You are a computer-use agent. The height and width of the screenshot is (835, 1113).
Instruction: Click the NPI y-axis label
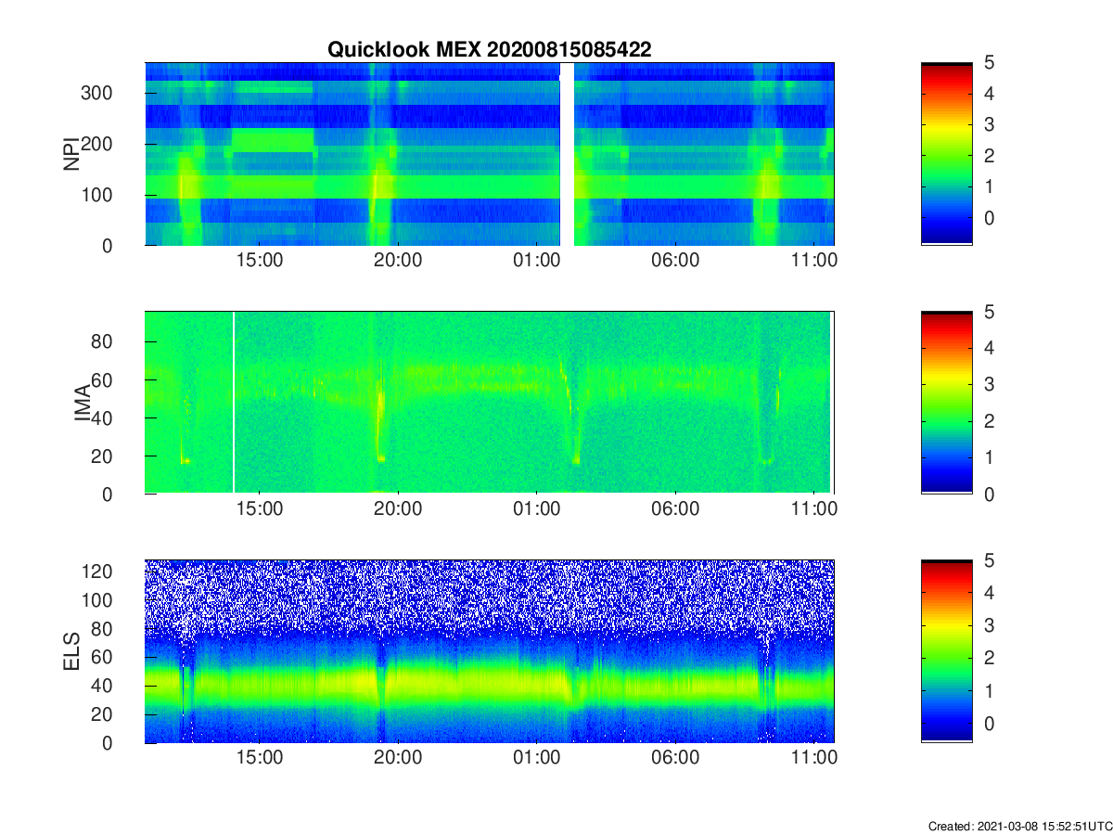[x=71, y=154]
